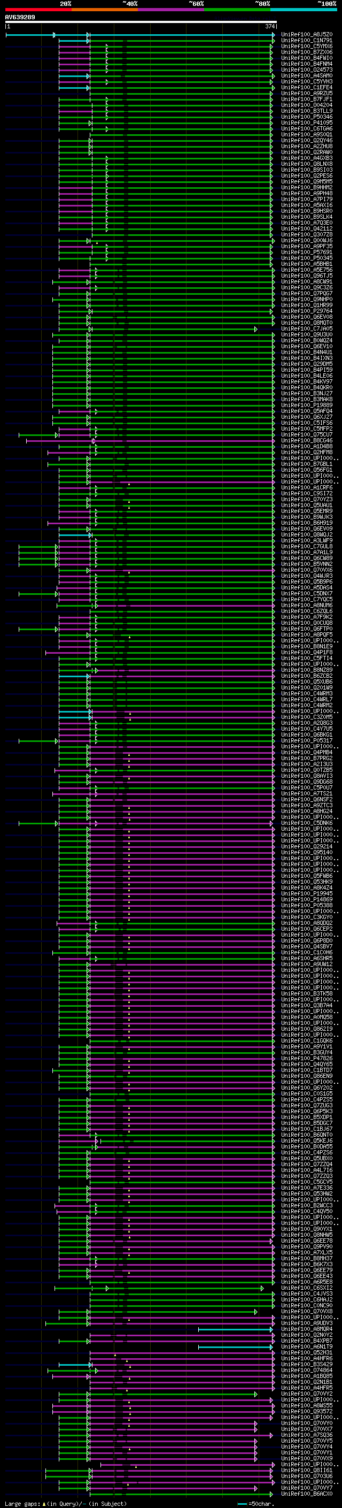Select hit label UniRef100_Q201W9
This screenshot has width=342, height=1508.
(307, 688)
